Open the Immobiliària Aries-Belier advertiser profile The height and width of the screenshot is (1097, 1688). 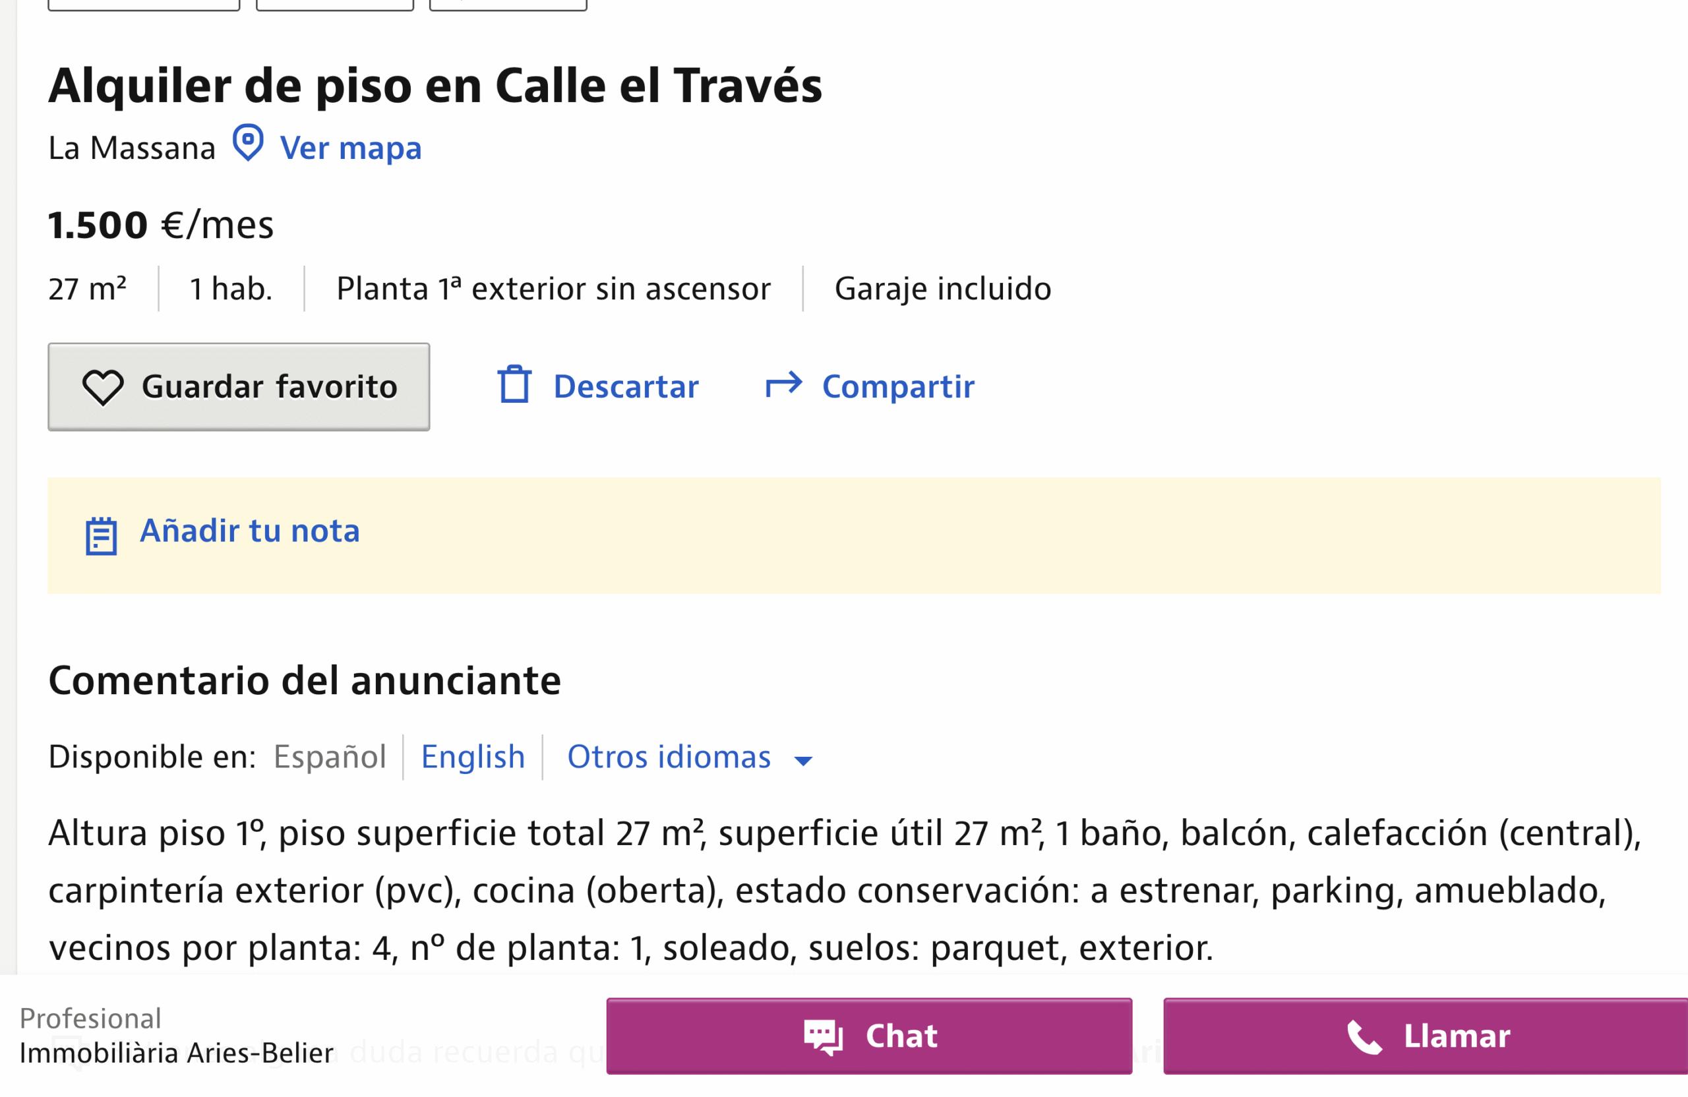[x=177, y=1053]
